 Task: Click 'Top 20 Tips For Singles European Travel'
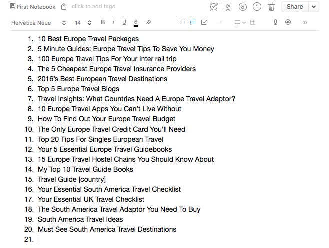(x=100, y=139)
